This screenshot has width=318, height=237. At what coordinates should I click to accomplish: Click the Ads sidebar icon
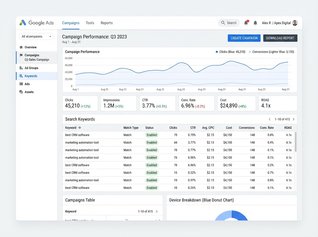(21, 84)
